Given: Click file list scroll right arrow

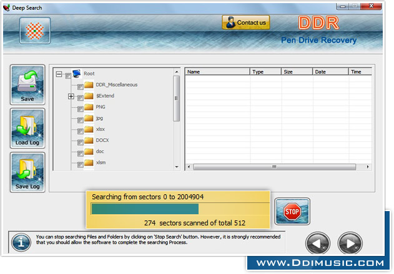Looking at the screenshot, I should tap(368, 167).
